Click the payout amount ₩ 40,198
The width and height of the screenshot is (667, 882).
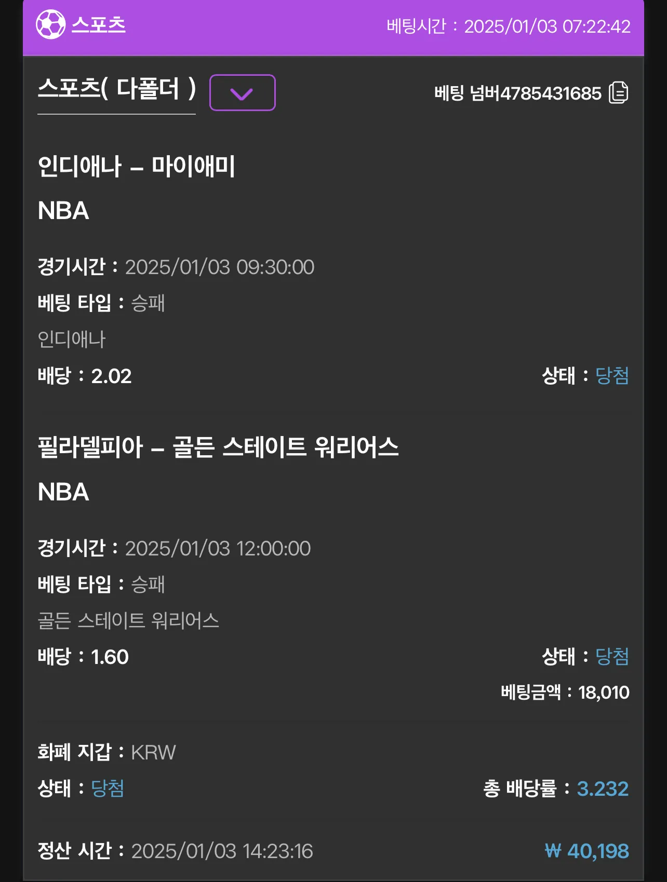coord(587,851)
